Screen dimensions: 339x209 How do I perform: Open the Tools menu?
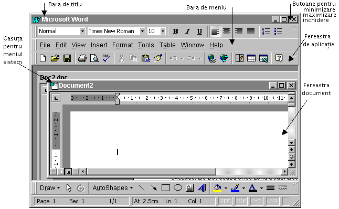[x=146, y=45]
